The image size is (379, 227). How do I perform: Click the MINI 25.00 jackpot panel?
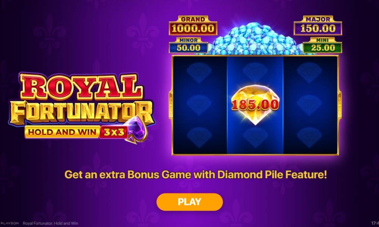coord(322,45)
